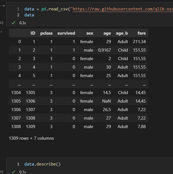Click fare value 7,88
Screen dimensions: 173x174
click(x=142, y=126)
